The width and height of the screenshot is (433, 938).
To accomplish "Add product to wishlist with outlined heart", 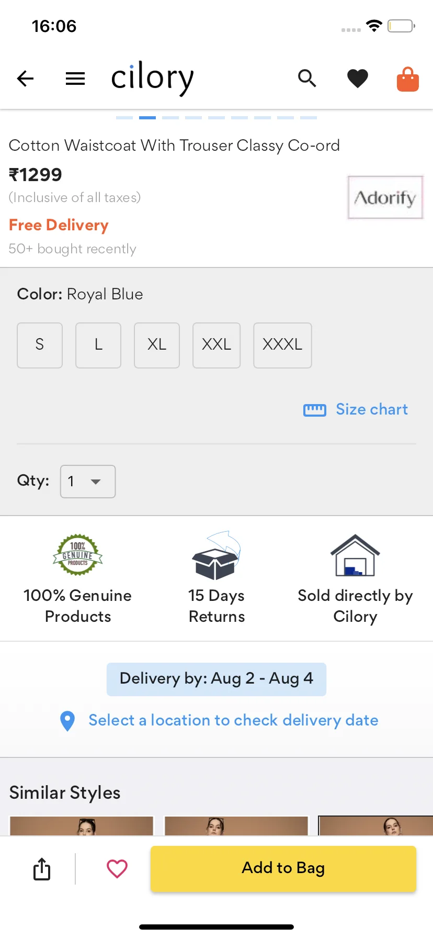I will click(x=117, y=869).
